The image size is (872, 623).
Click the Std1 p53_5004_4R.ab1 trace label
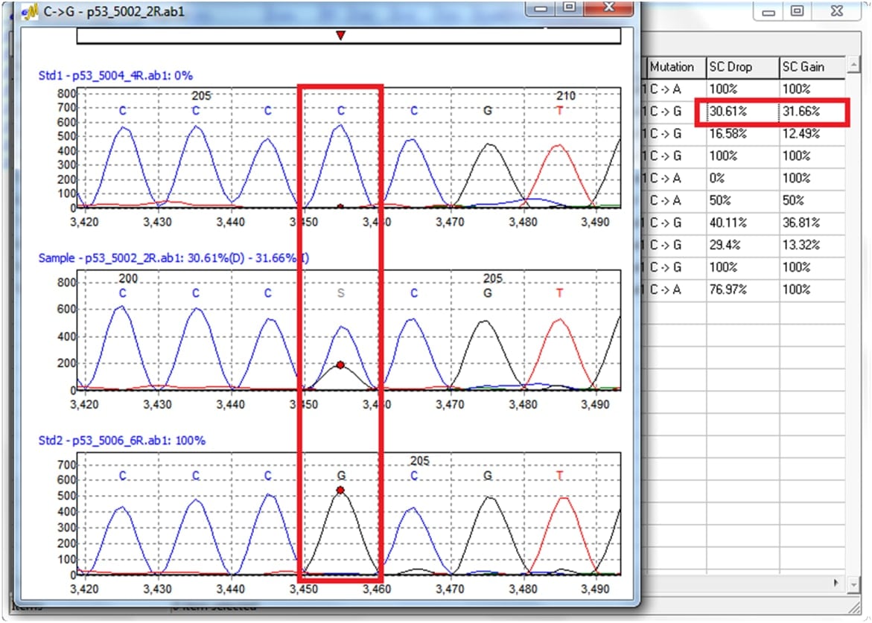point(116,75)
